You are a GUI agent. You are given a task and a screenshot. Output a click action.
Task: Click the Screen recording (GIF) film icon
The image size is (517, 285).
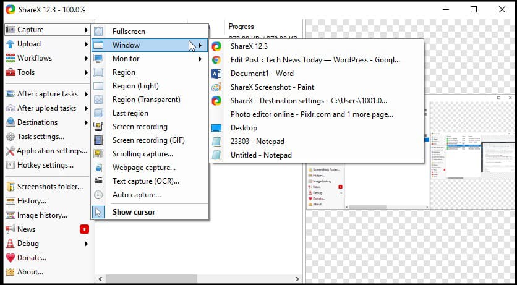(x=98, y=140)
